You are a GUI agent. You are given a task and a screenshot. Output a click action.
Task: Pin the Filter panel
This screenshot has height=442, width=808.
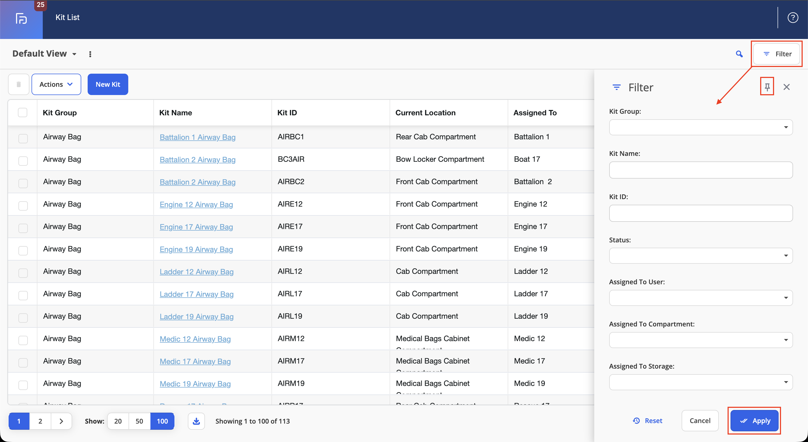(767, 87)
